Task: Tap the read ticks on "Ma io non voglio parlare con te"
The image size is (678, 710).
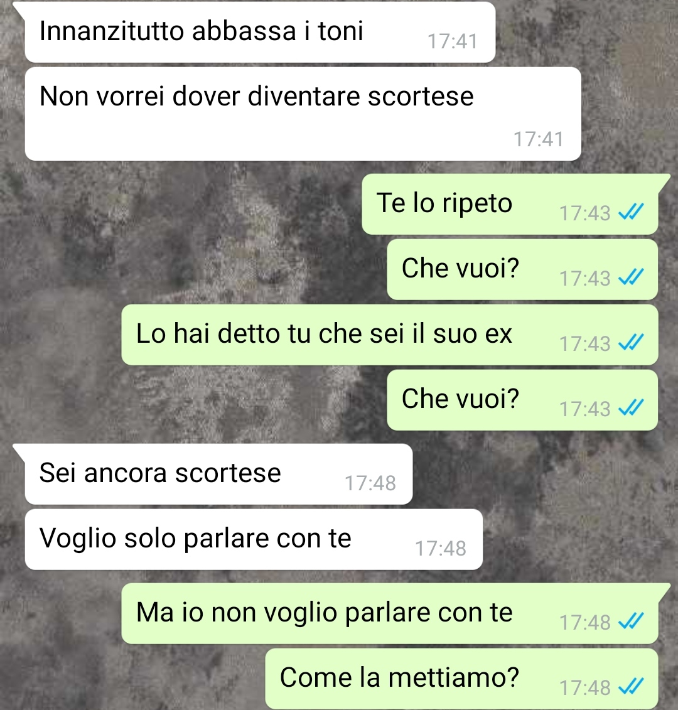Action: (631, 621)
